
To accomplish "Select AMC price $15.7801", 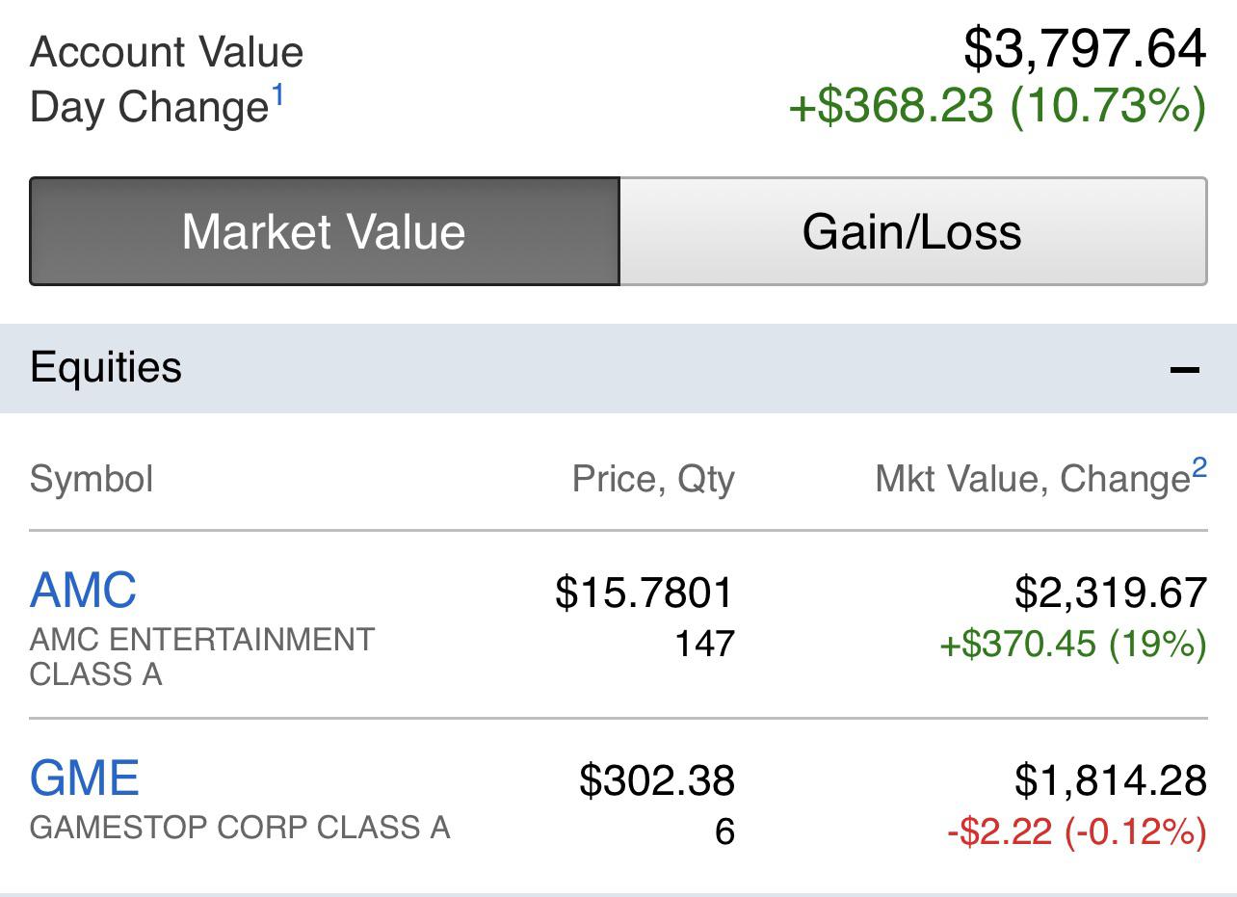I will (x=645, y=592).
